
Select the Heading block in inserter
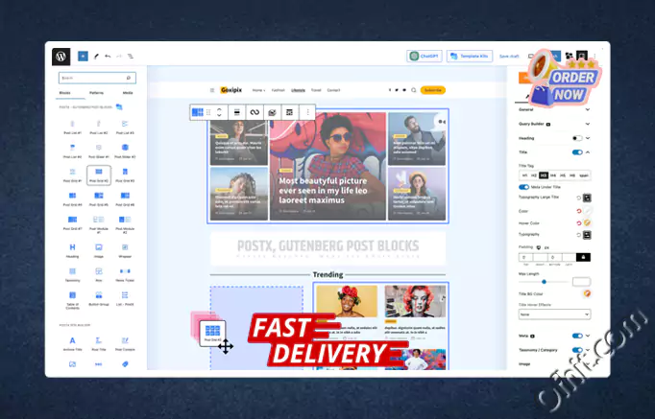[x=73, y=251]
